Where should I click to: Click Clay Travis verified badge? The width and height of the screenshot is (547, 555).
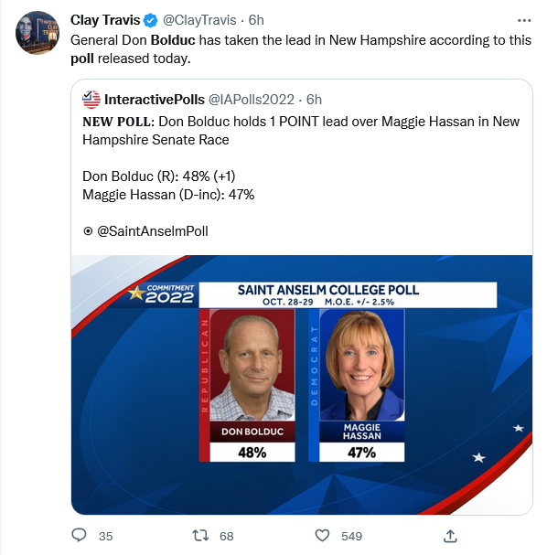[150, 20]
